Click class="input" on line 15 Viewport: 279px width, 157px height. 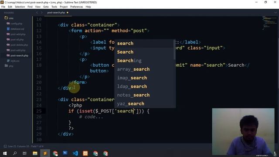205,48
